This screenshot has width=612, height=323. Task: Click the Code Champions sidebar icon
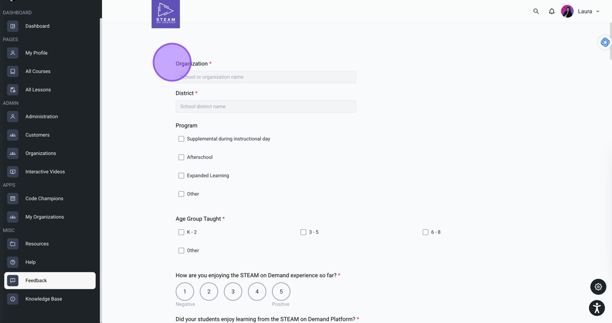13,199
